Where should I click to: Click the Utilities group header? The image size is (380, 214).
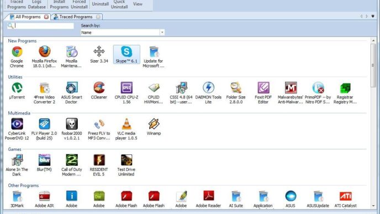pos(15,77)
